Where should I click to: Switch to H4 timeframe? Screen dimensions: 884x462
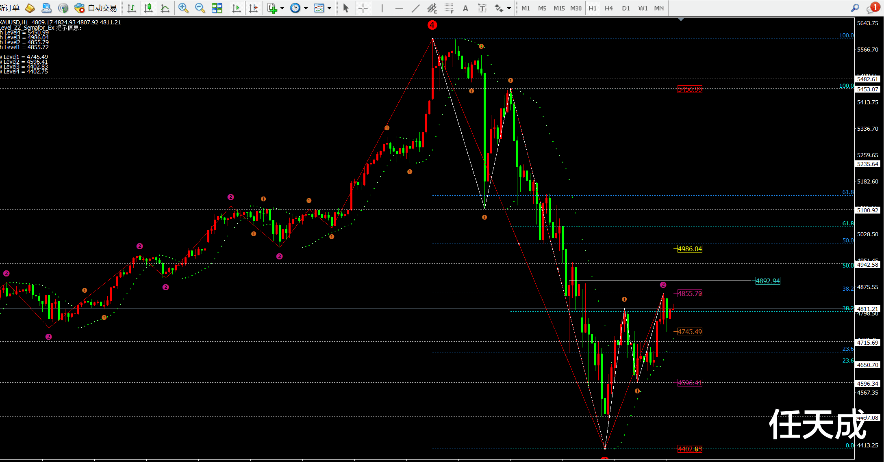pos(608,8)
